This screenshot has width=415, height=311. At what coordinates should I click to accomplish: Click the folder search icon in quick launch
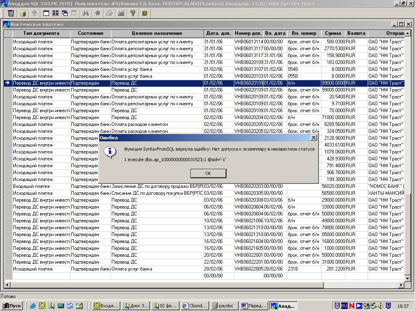(x=51, y=306)
